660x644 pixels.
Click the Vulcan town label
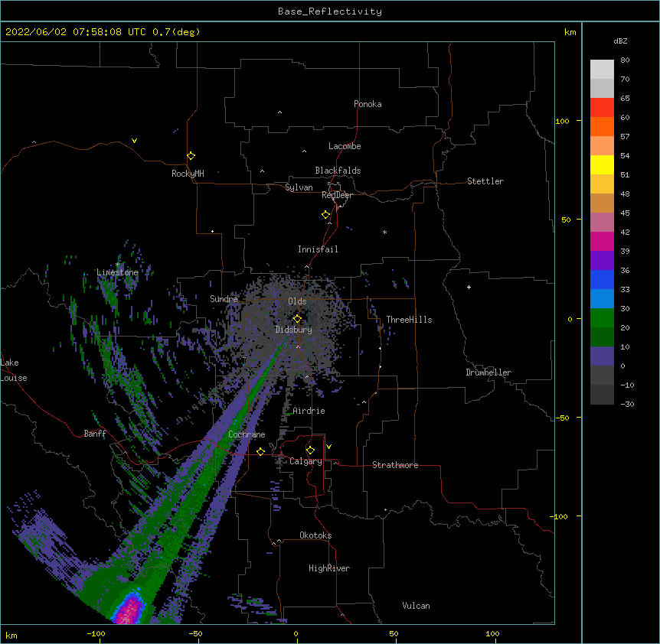[416, 606]
